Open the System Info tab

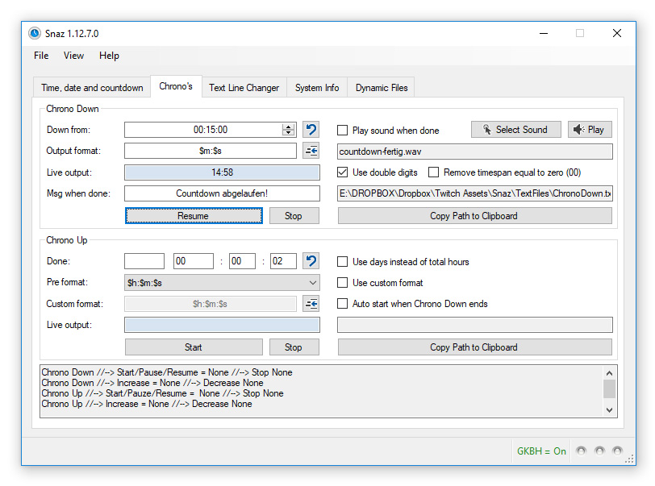click(x=317, y=88)
